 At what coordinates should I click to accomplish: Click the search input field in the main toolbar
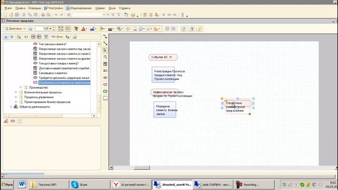tap(87, 15)
